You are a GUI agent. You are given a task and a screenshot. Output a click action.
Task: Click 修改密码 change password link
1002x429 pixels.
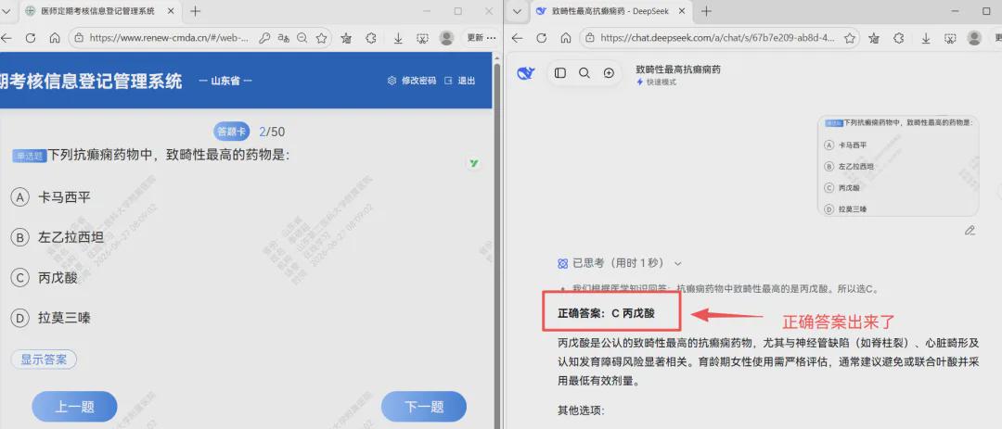[412, 81]
